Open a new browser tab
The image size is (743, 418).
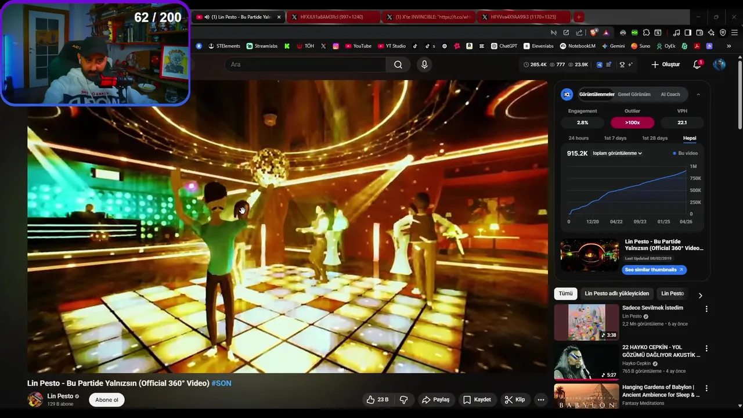(x=579, y=17)
